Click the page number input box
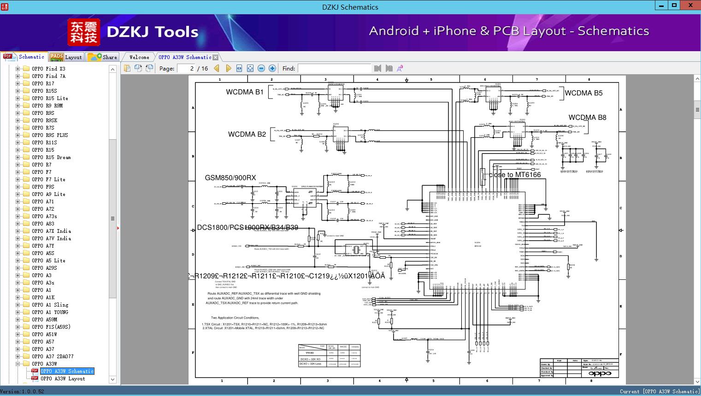This screenshot has width=701, height=396. [187, 68]
